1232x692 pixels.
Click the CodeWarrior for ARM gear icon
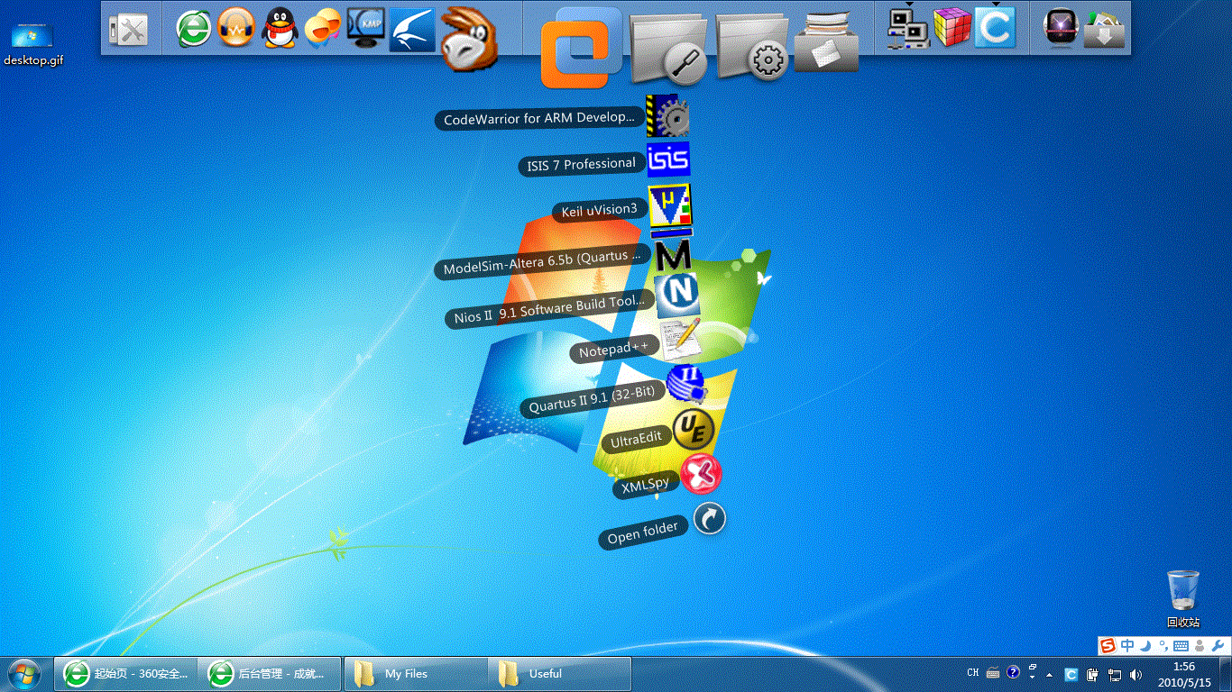tap(668, 115)
